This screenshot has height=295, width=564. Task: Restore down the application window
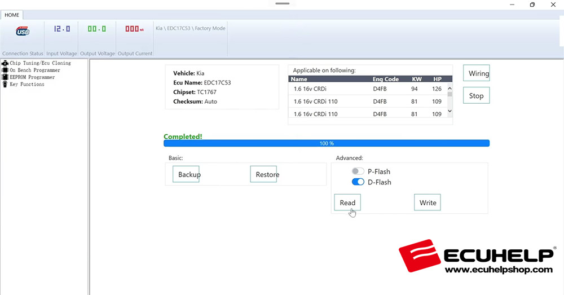coord(532,5)
